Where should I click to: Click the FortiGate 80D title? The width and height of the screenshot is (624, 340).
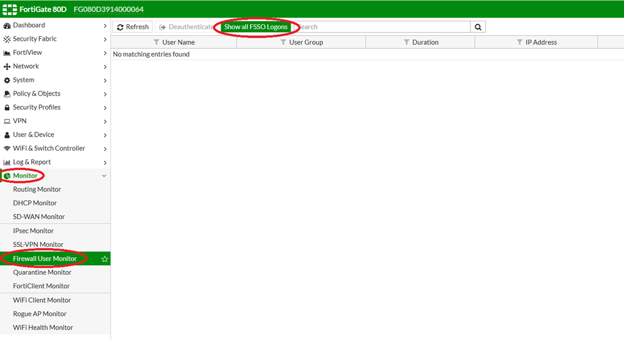click(x=43, y=9)
